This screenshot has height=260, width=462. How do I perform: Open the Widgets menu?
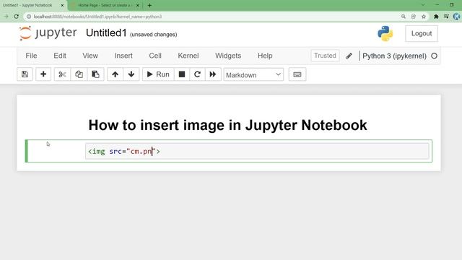pos(228,56)
